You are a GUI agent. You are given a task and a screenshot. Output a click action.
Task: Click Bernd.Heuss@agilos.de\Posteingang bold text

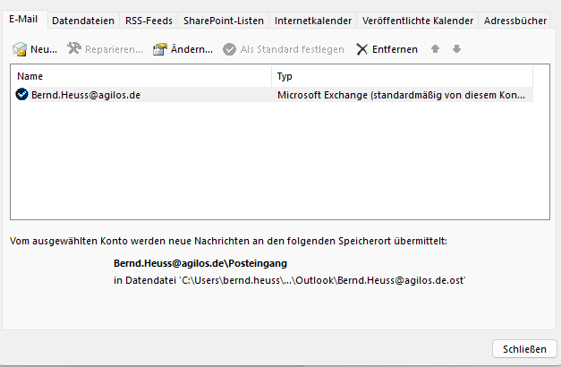click(x=200, y=263)
